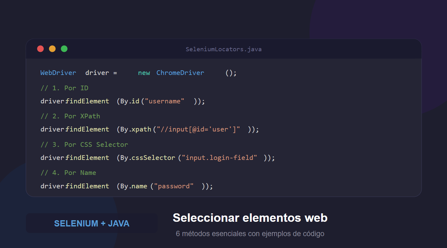The height and width of the screenshot is (248, 447).
Task: Click the comment '// 2. Por XPath'
Action: [70, 116]
